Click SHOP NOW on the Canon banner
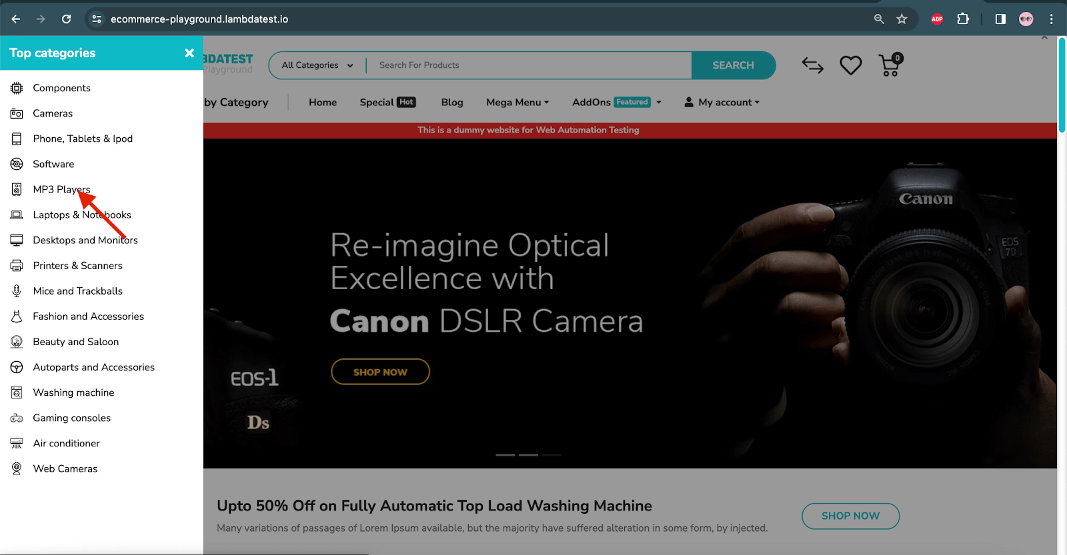This screenshot has height=555, width=1067. (x=380, y=372)
